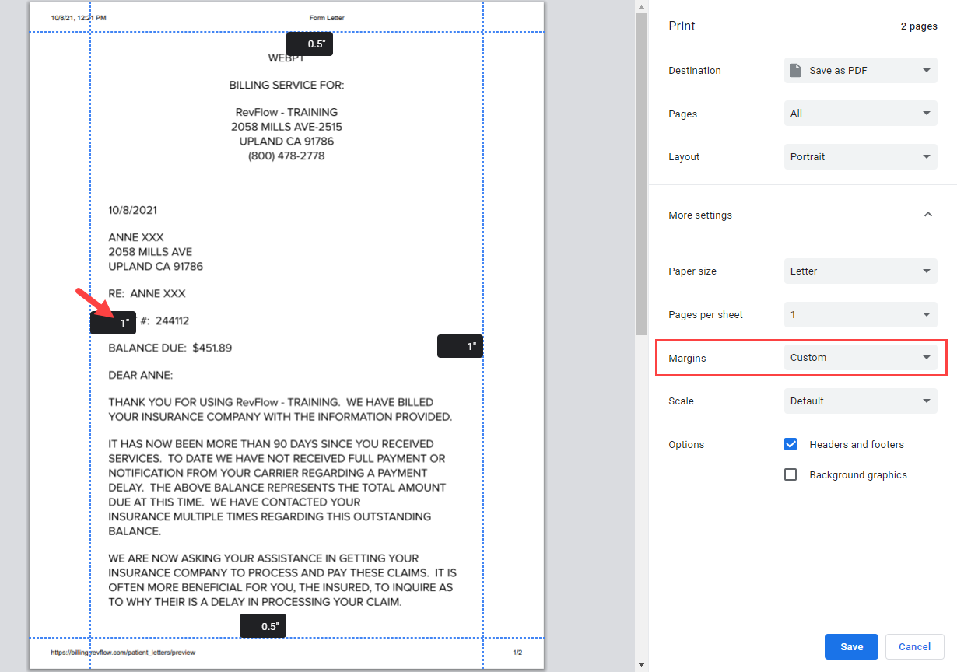Screen dimensions: 957x672
Task: Click the "Headers and footers" label text
Action: click(x=857, y=445)
